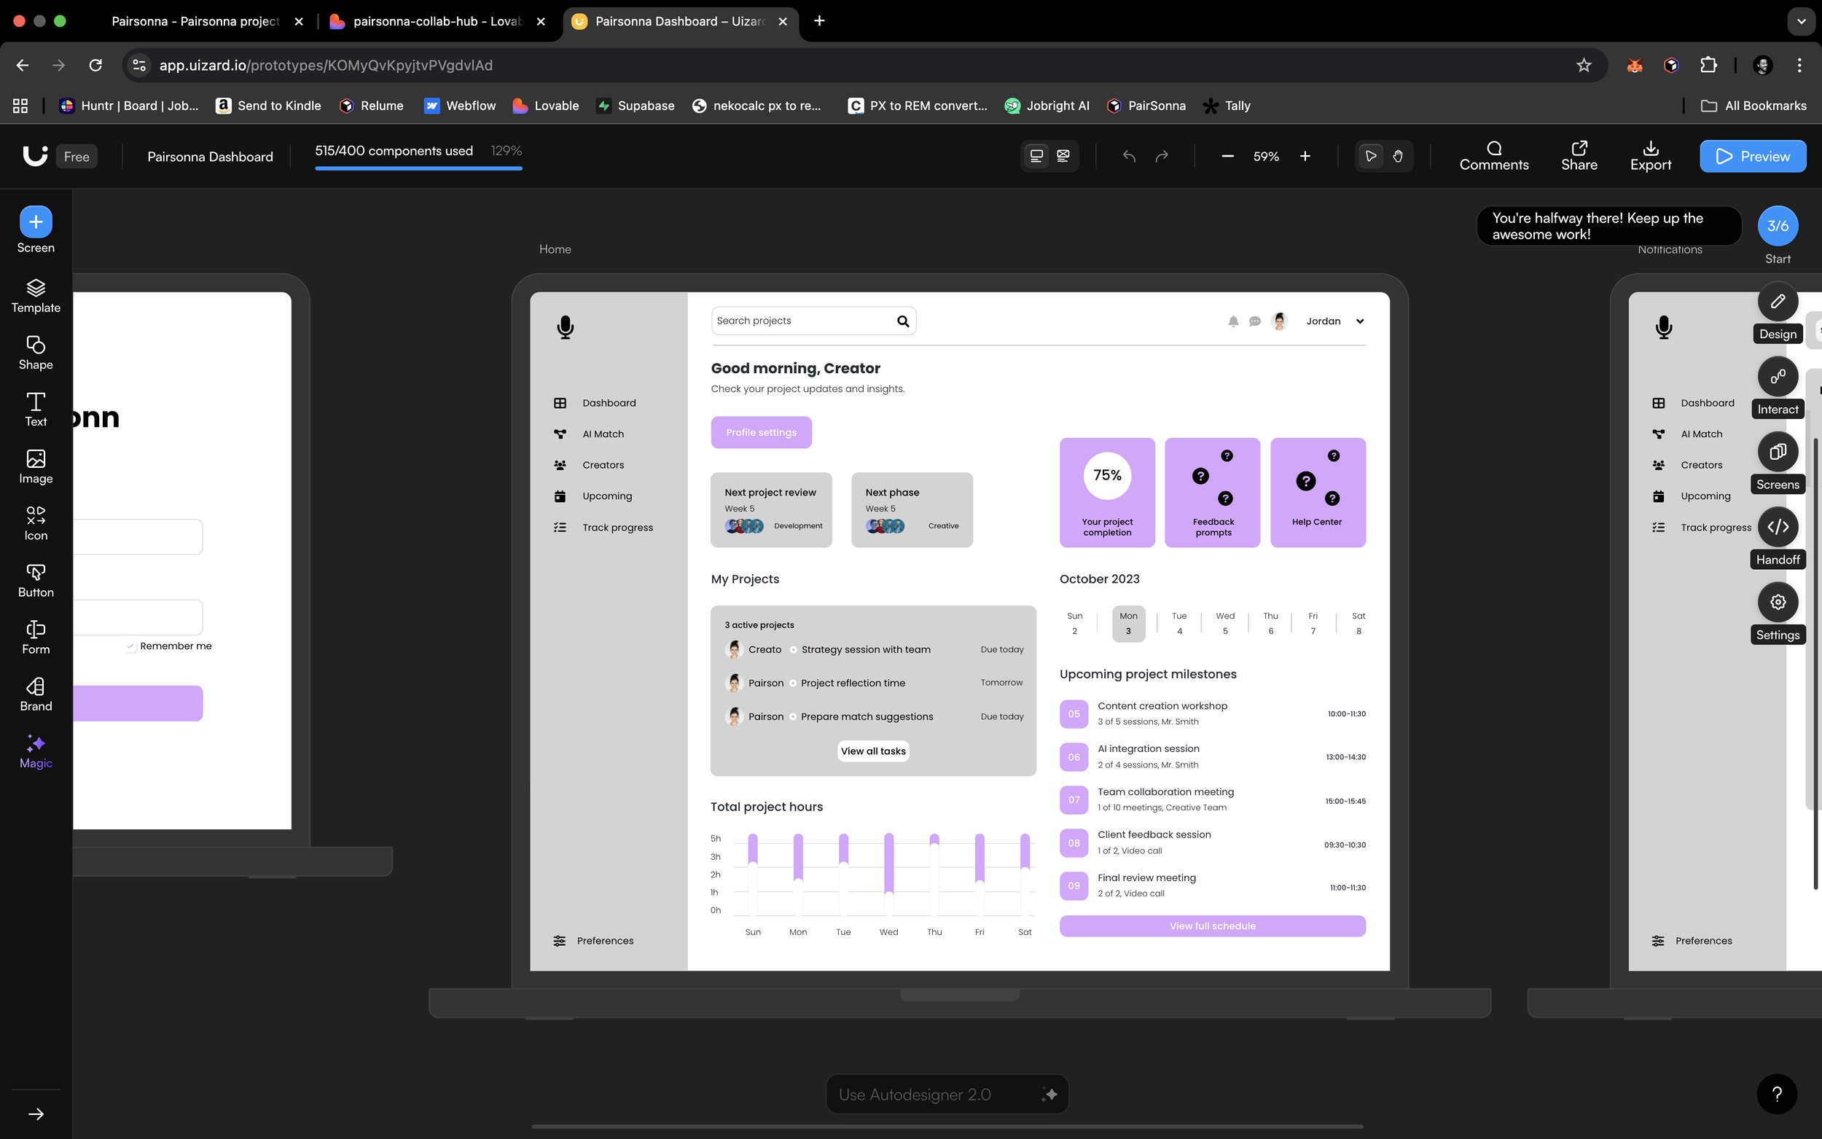Add a new Screen from sidebar
The height and width of the screenshot is (1139, 1822).
36,222
